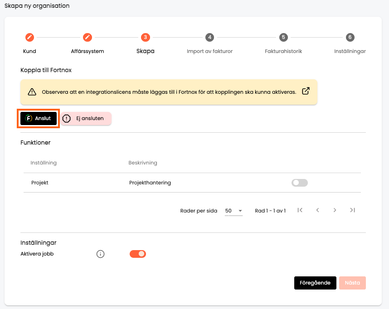389x309 pixels.
Task: Click the Rad 1 - 1 av 1 text
Action: [x=270, y=211]
